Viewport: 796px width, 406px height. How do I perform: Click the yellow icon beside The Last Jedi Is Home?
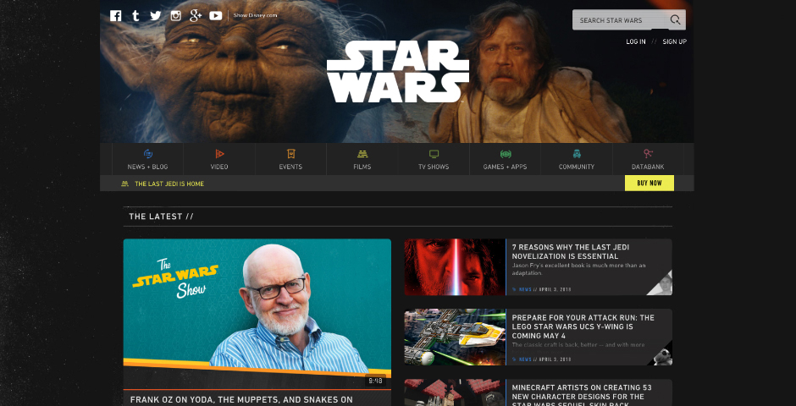124,184
